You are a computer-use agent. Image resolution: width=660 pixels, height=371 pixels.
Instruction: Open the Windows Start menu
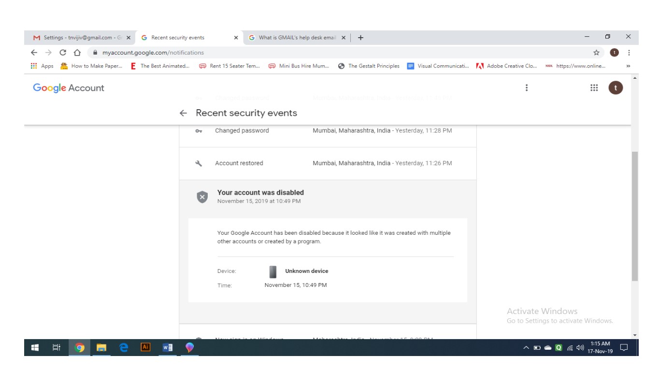pyautogui.click(x=35, y=347)
